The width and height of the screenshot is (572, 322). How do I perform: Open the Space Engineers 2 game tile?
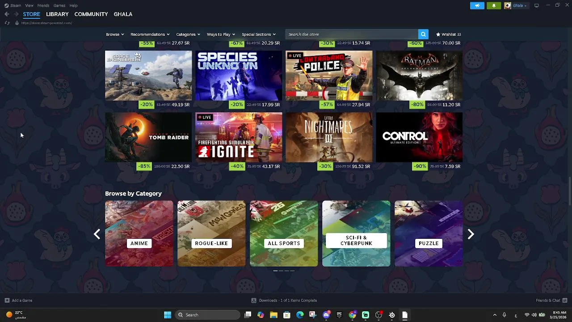[148, 76]
